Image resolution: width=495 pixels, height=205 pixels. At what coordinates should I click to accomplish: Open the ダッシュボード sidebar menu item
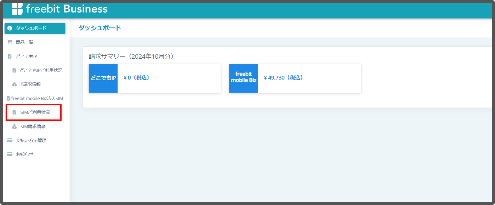[x=35, y=28]
